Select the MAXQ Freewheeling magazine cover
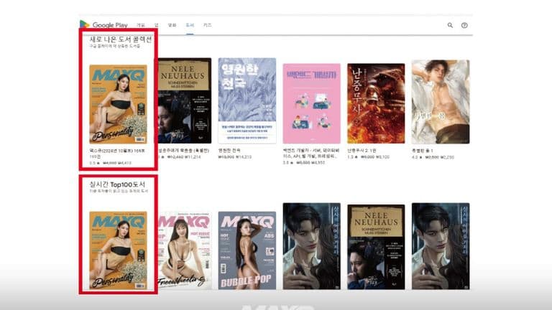 (x=183, y=249)
